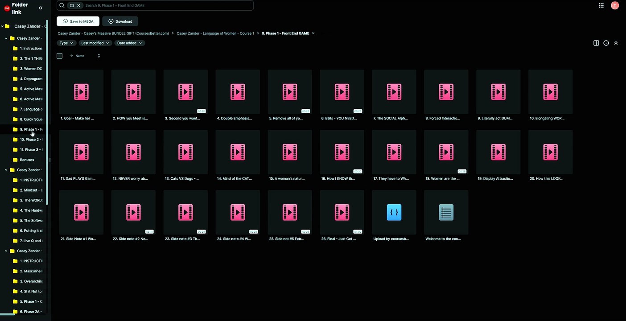The height and width of the screenshot is (321, 626).
Task: Select sidebar folder 7. Live Q and
Action: [x=28, y=241]
